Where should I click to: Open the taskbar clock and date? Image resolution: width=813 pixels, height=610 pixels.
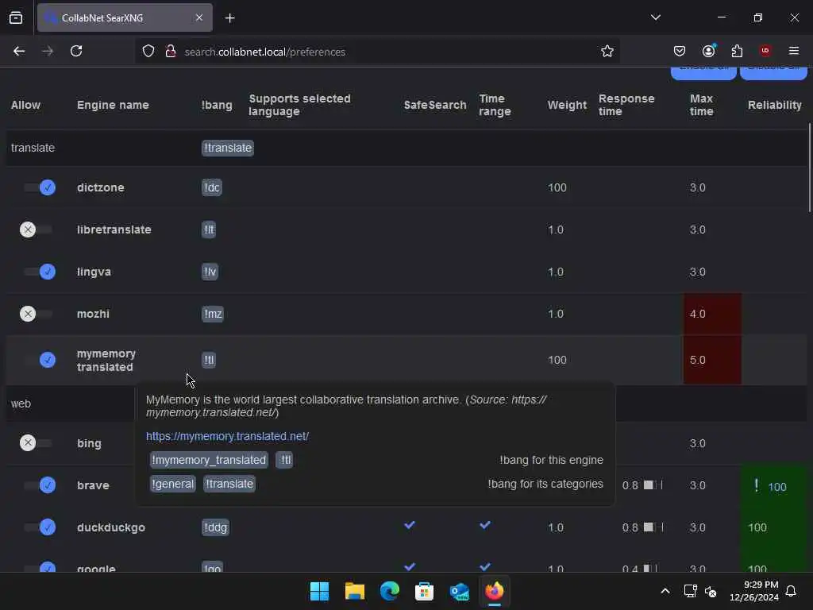[x=754, y=591]
